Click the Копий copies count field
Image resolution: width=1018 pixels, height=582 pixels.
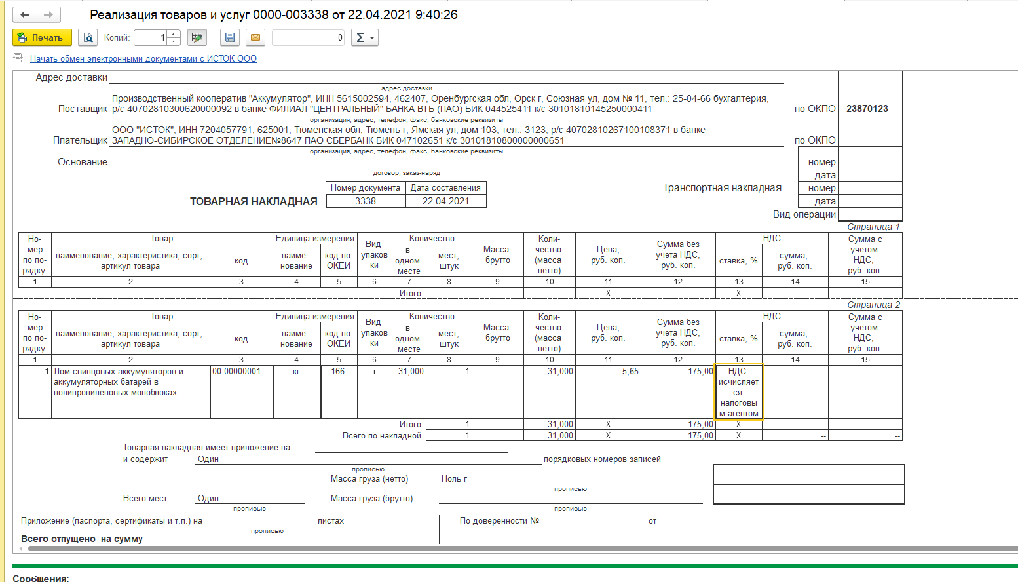(x=151, y=37)
